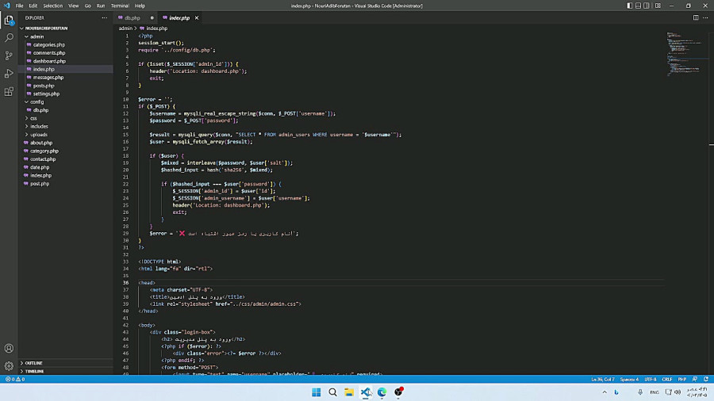Viewport: 714px width, 401px height.
Task: Toggle the bottom panel visibility
Action: click(638, 6)
